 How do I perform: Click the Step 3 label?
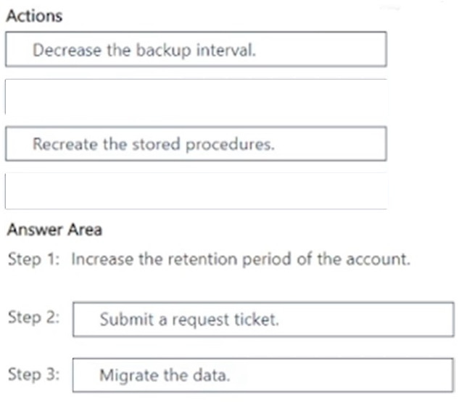(x=33, y=375)
